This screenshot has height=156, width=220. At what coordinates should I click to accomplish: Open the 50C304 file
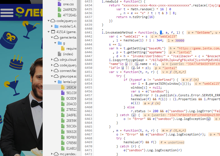71,126
